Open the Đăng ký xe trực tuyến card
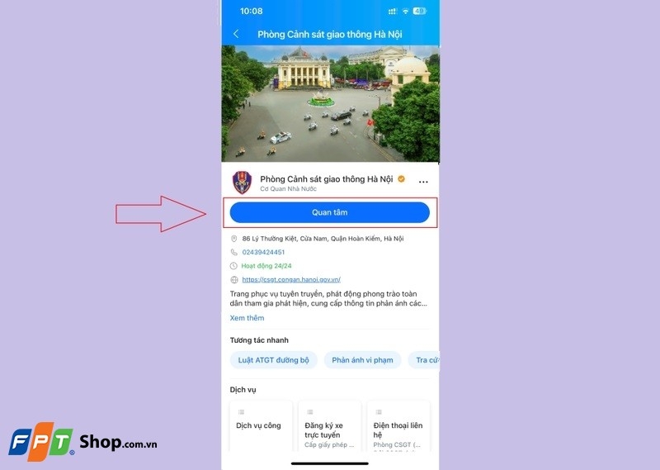 coord(329,425)
